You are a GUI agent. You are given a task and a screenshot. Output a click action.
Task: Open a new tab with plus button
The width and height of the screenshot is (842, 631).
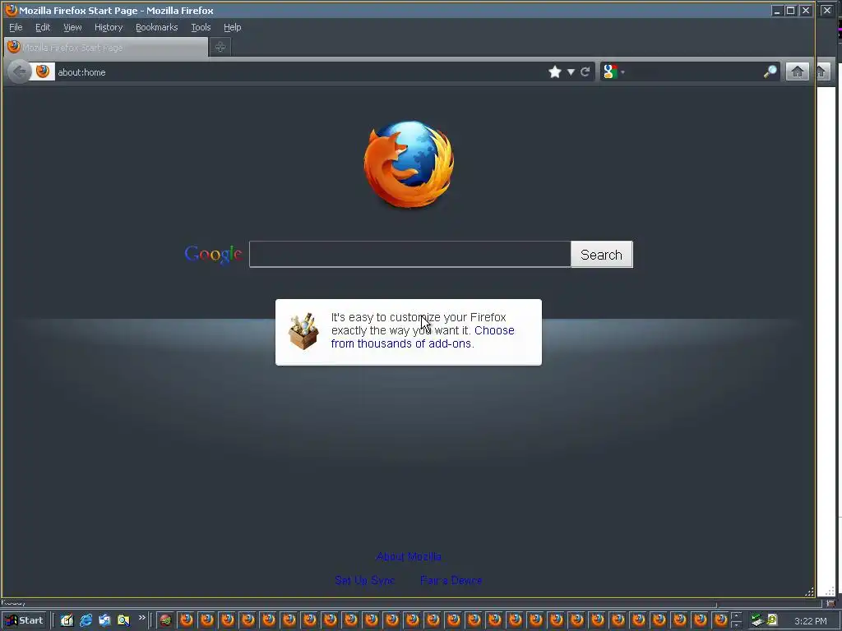[220, 47]
